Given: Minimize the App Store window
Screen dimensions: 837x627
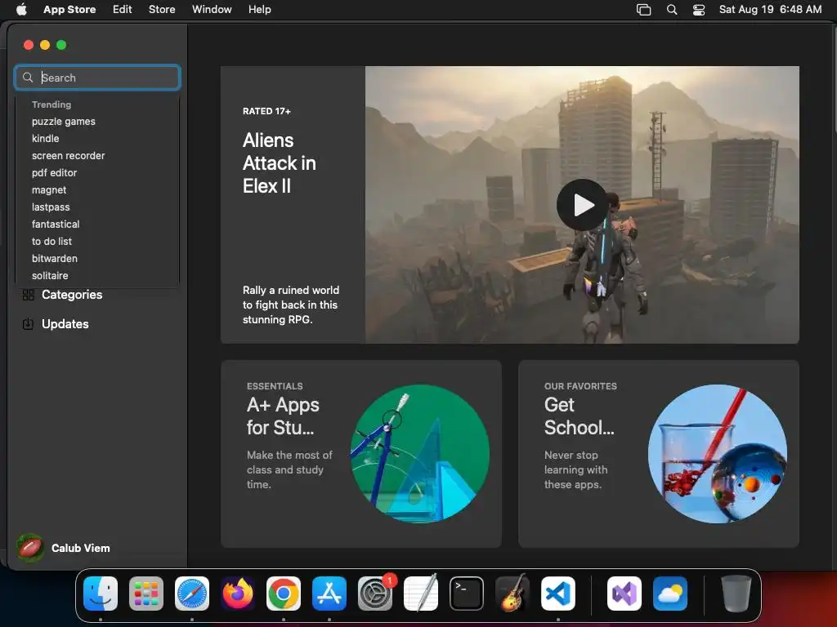Looking at the screenshot, I should tap(45, 45).
